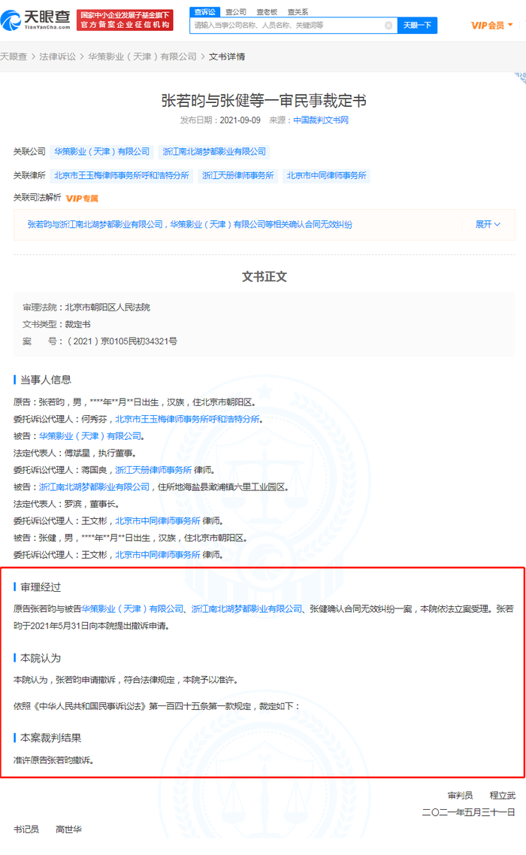Select case number （2021）京0105民初34321号
The width and height of the screenshot is (526, 855).
coord(121,341)
